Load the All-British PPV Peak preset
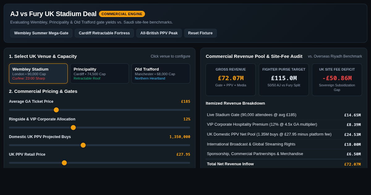The width and height of the screenshot is (371, 195). click(159, 33)
